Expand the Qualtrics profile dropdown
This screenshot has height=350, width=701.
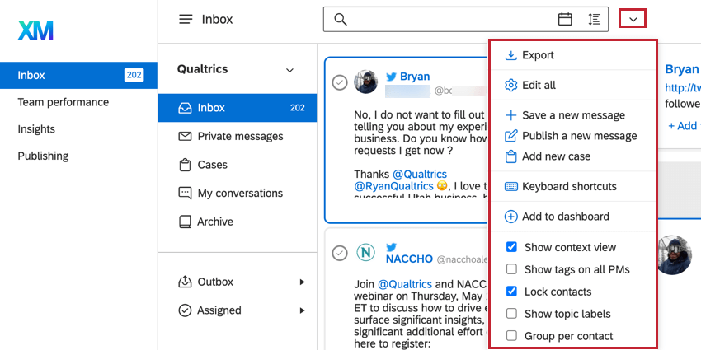pos(289,70)
